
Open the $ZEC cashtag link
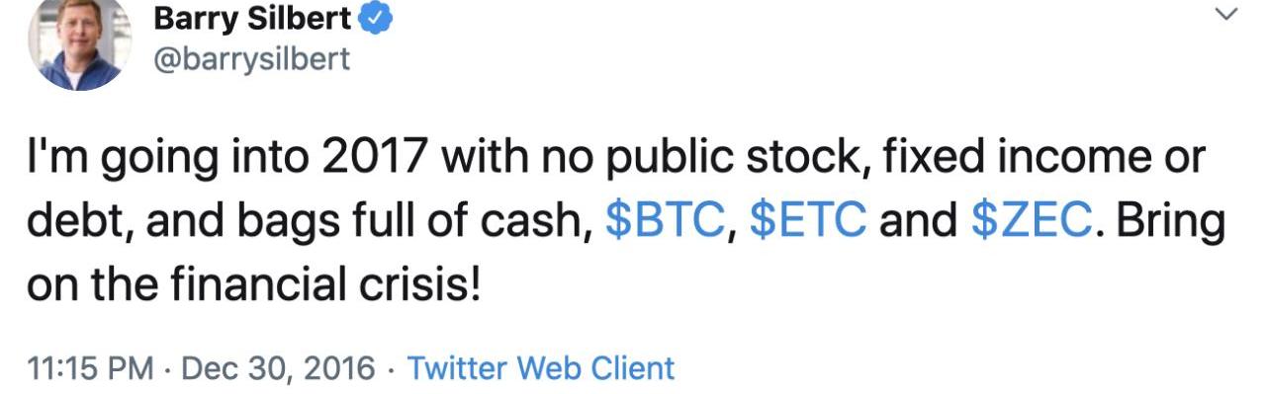click(x=1033, y=221)
